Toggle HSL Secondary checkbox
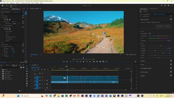The height and width of the screenshot is (98, 174). (x=171, y=72)
